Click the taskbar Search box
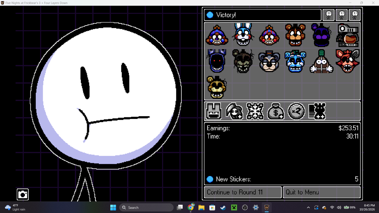Viewport: 379px width, 213px height. click(x=146, y=207)
